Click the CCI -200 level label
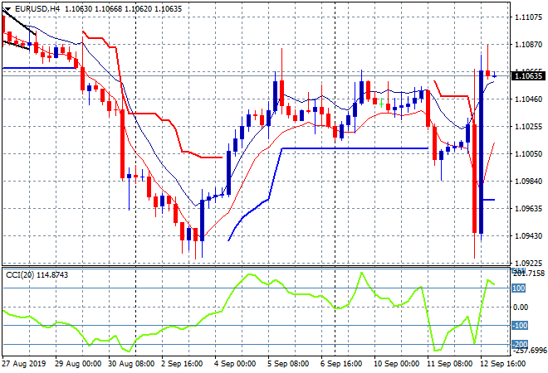Viewport: 548px width, 373px height. 517,345
